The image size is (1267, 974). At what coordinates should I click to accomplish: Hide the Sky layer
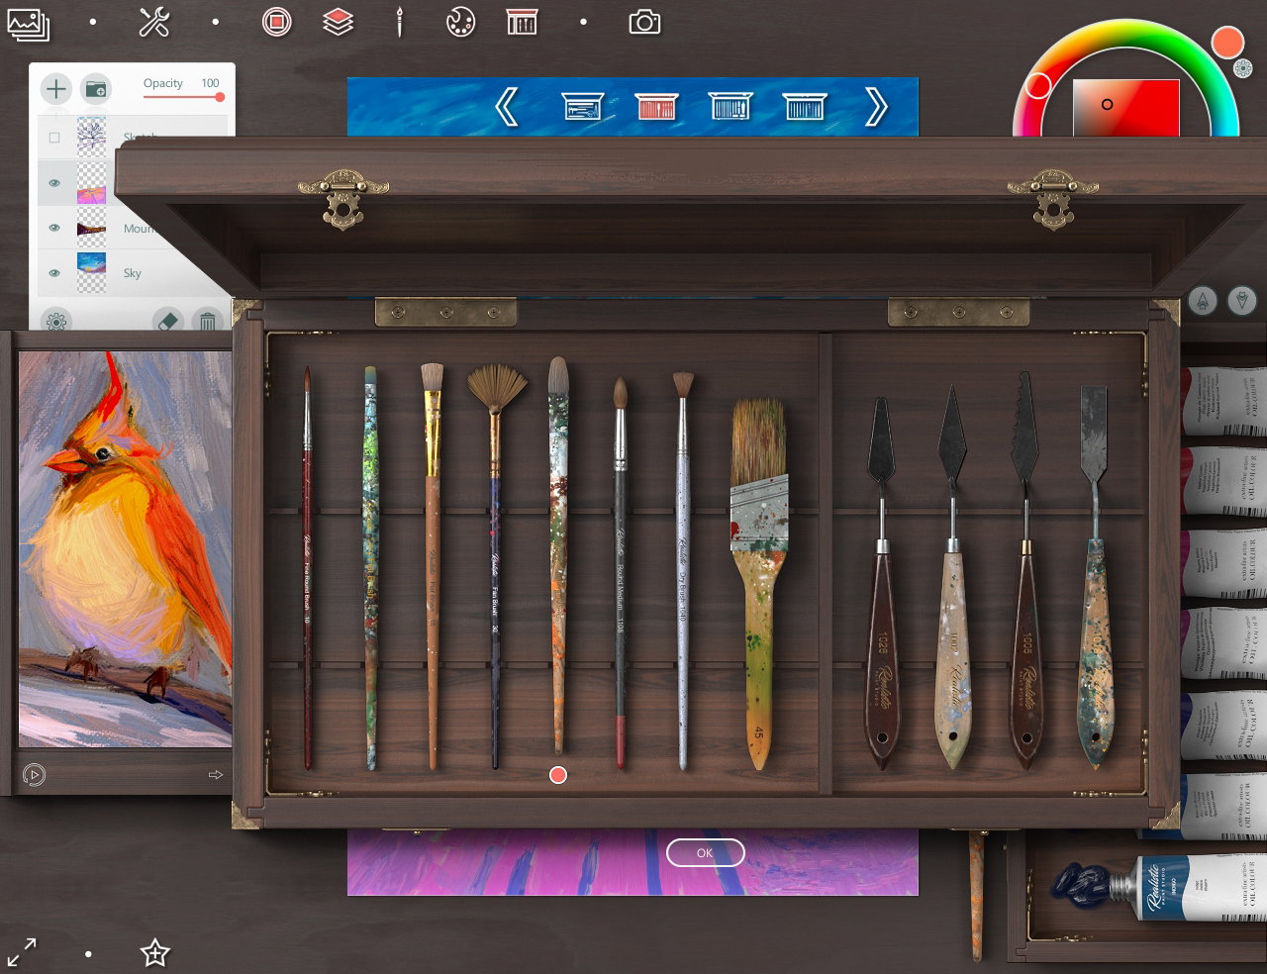tap(54, 273)
